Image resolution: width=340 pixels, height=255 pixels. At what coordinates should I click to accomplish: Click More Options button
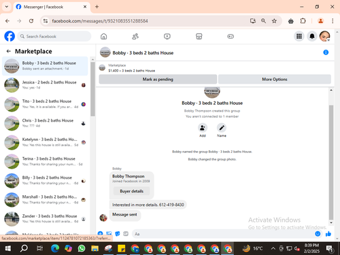tap(275, 80)
